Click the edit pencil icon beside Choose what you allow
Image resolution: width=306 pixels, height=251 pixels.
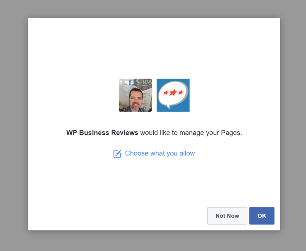(x=117, y=154)
